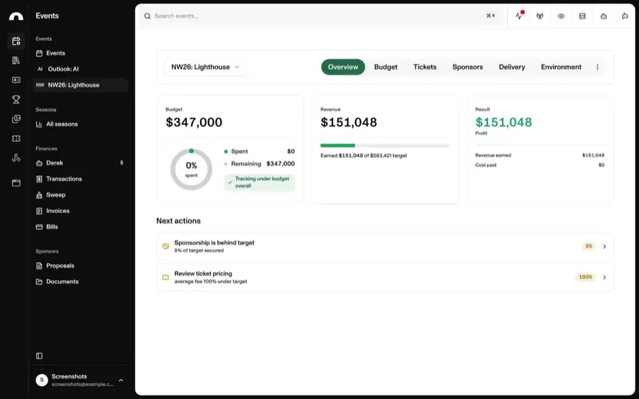The width and height of the screenshot is (639, 399).
Task: Switch to the Tickets tab
Action: [x=425, y=67]
